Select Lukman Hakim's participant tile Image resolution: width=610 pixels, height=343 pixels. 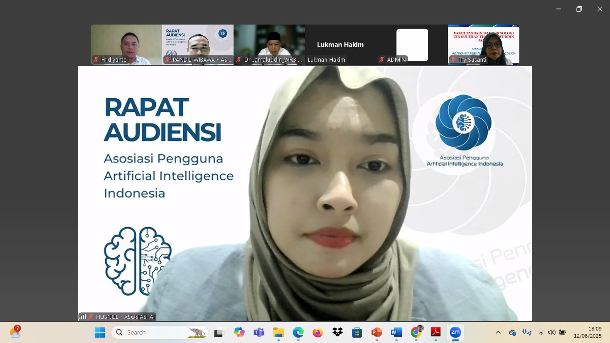click(341, 45)
